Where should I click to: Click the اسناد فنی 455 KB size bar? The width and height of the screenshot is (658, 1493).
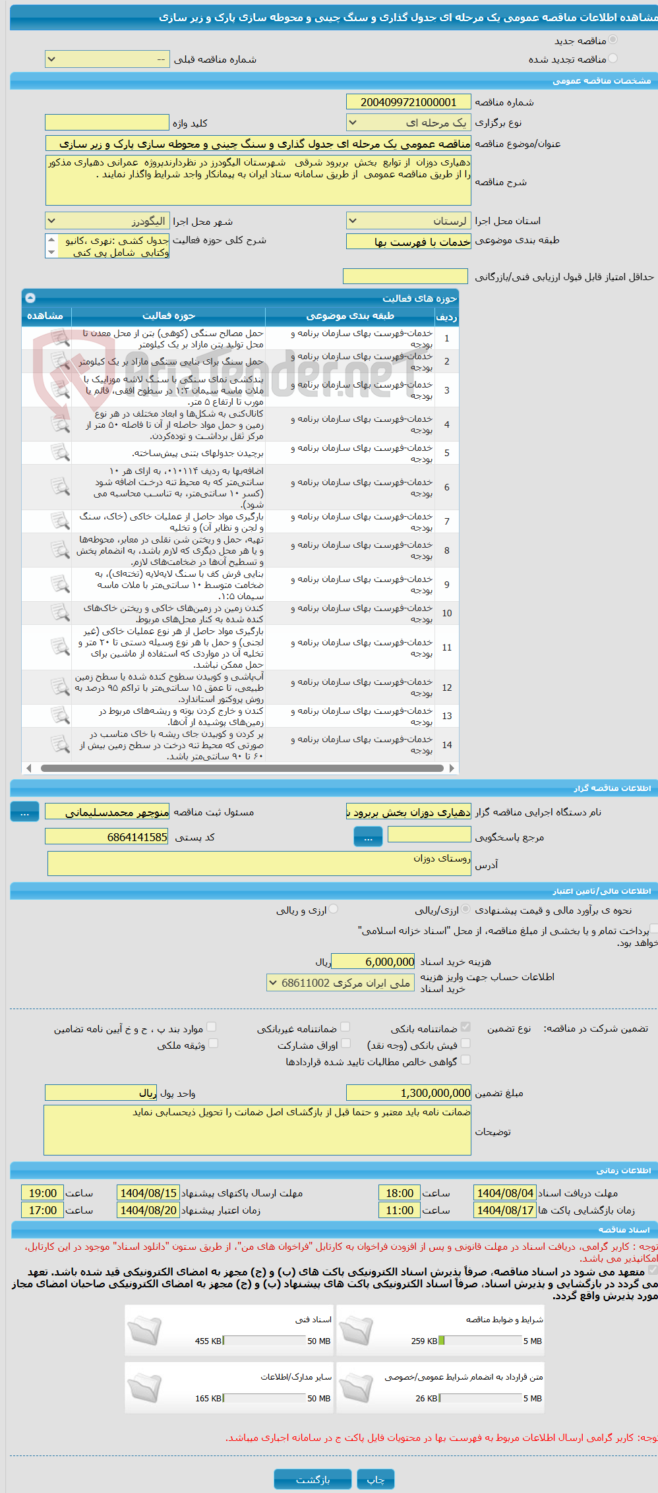coord(265,1340)
